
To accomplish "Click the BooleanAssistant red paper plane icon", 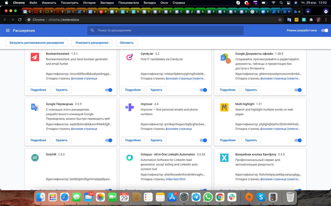I will pyautogui.click(x=35, y=57).
